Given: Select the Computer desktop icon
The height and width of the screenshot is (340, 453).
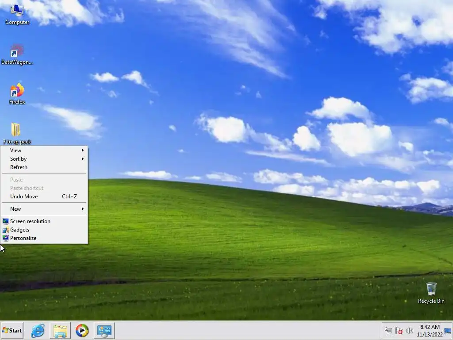Looking at the screenshot, I should tap(17, 15).
